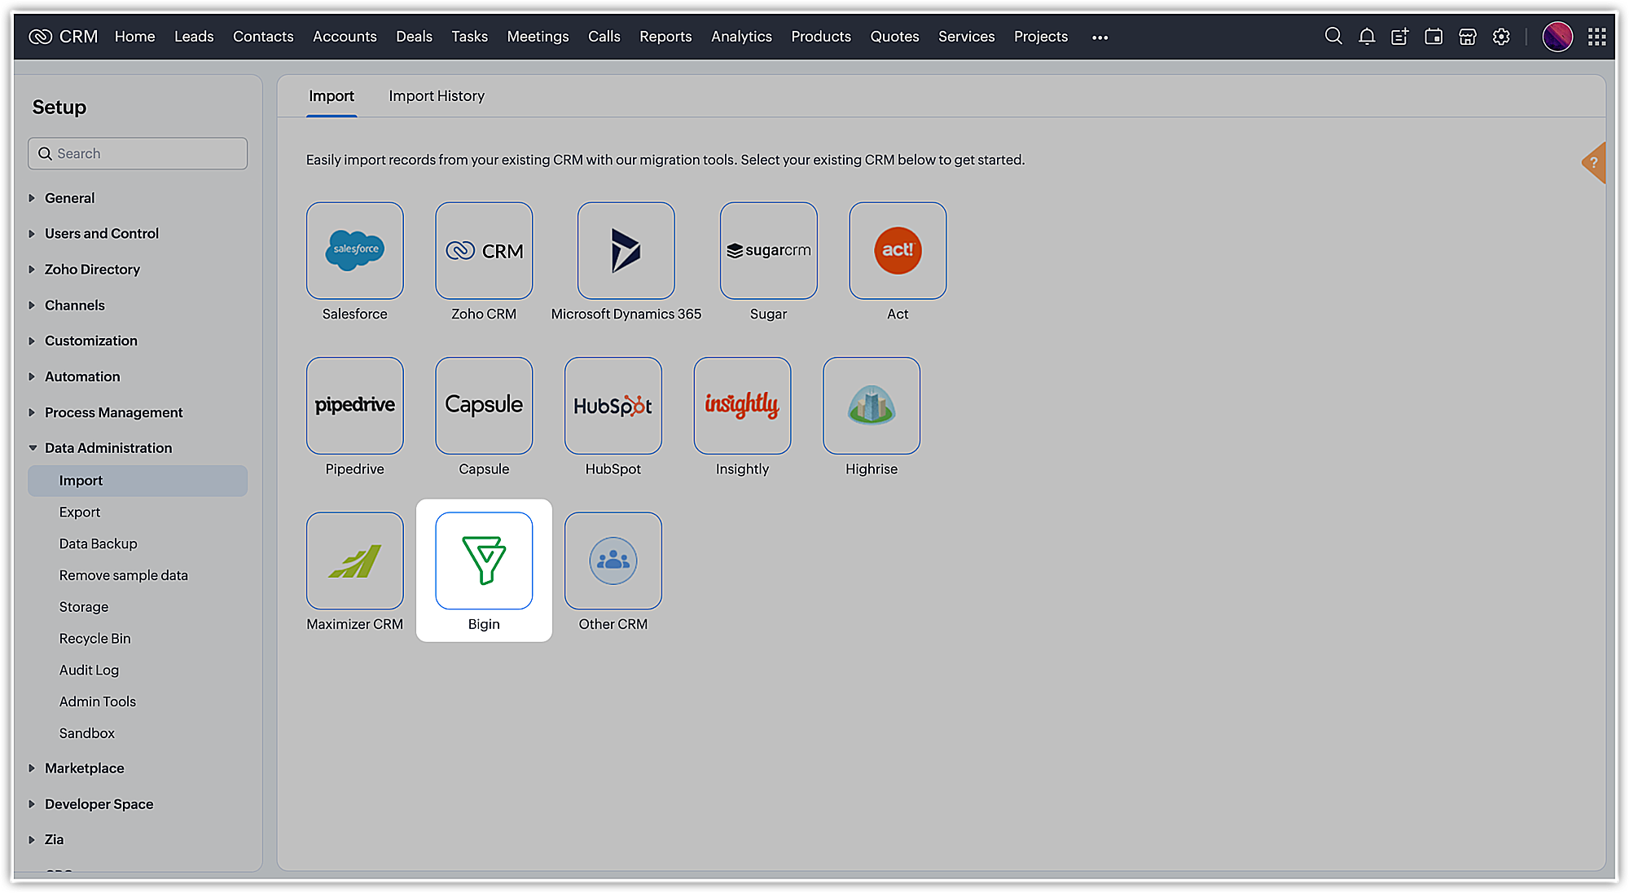Switch to Import History tab
1629x893 pixels.
[436, 96]
